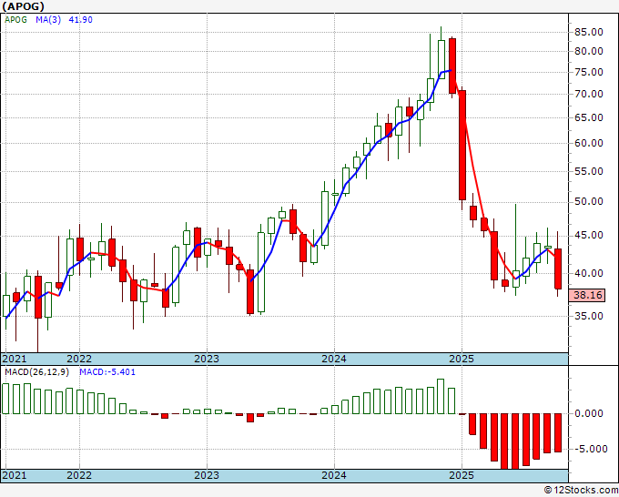Select the 40.00 price axis label
This screenshot has height=497, width=619.
[589, 273]
